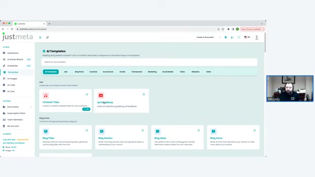Image resolution: width=315 pixels, height=177 pixels.
Task: Click the page vertical scrollbar
Action: pyautogui.click(x=265, y=43)
